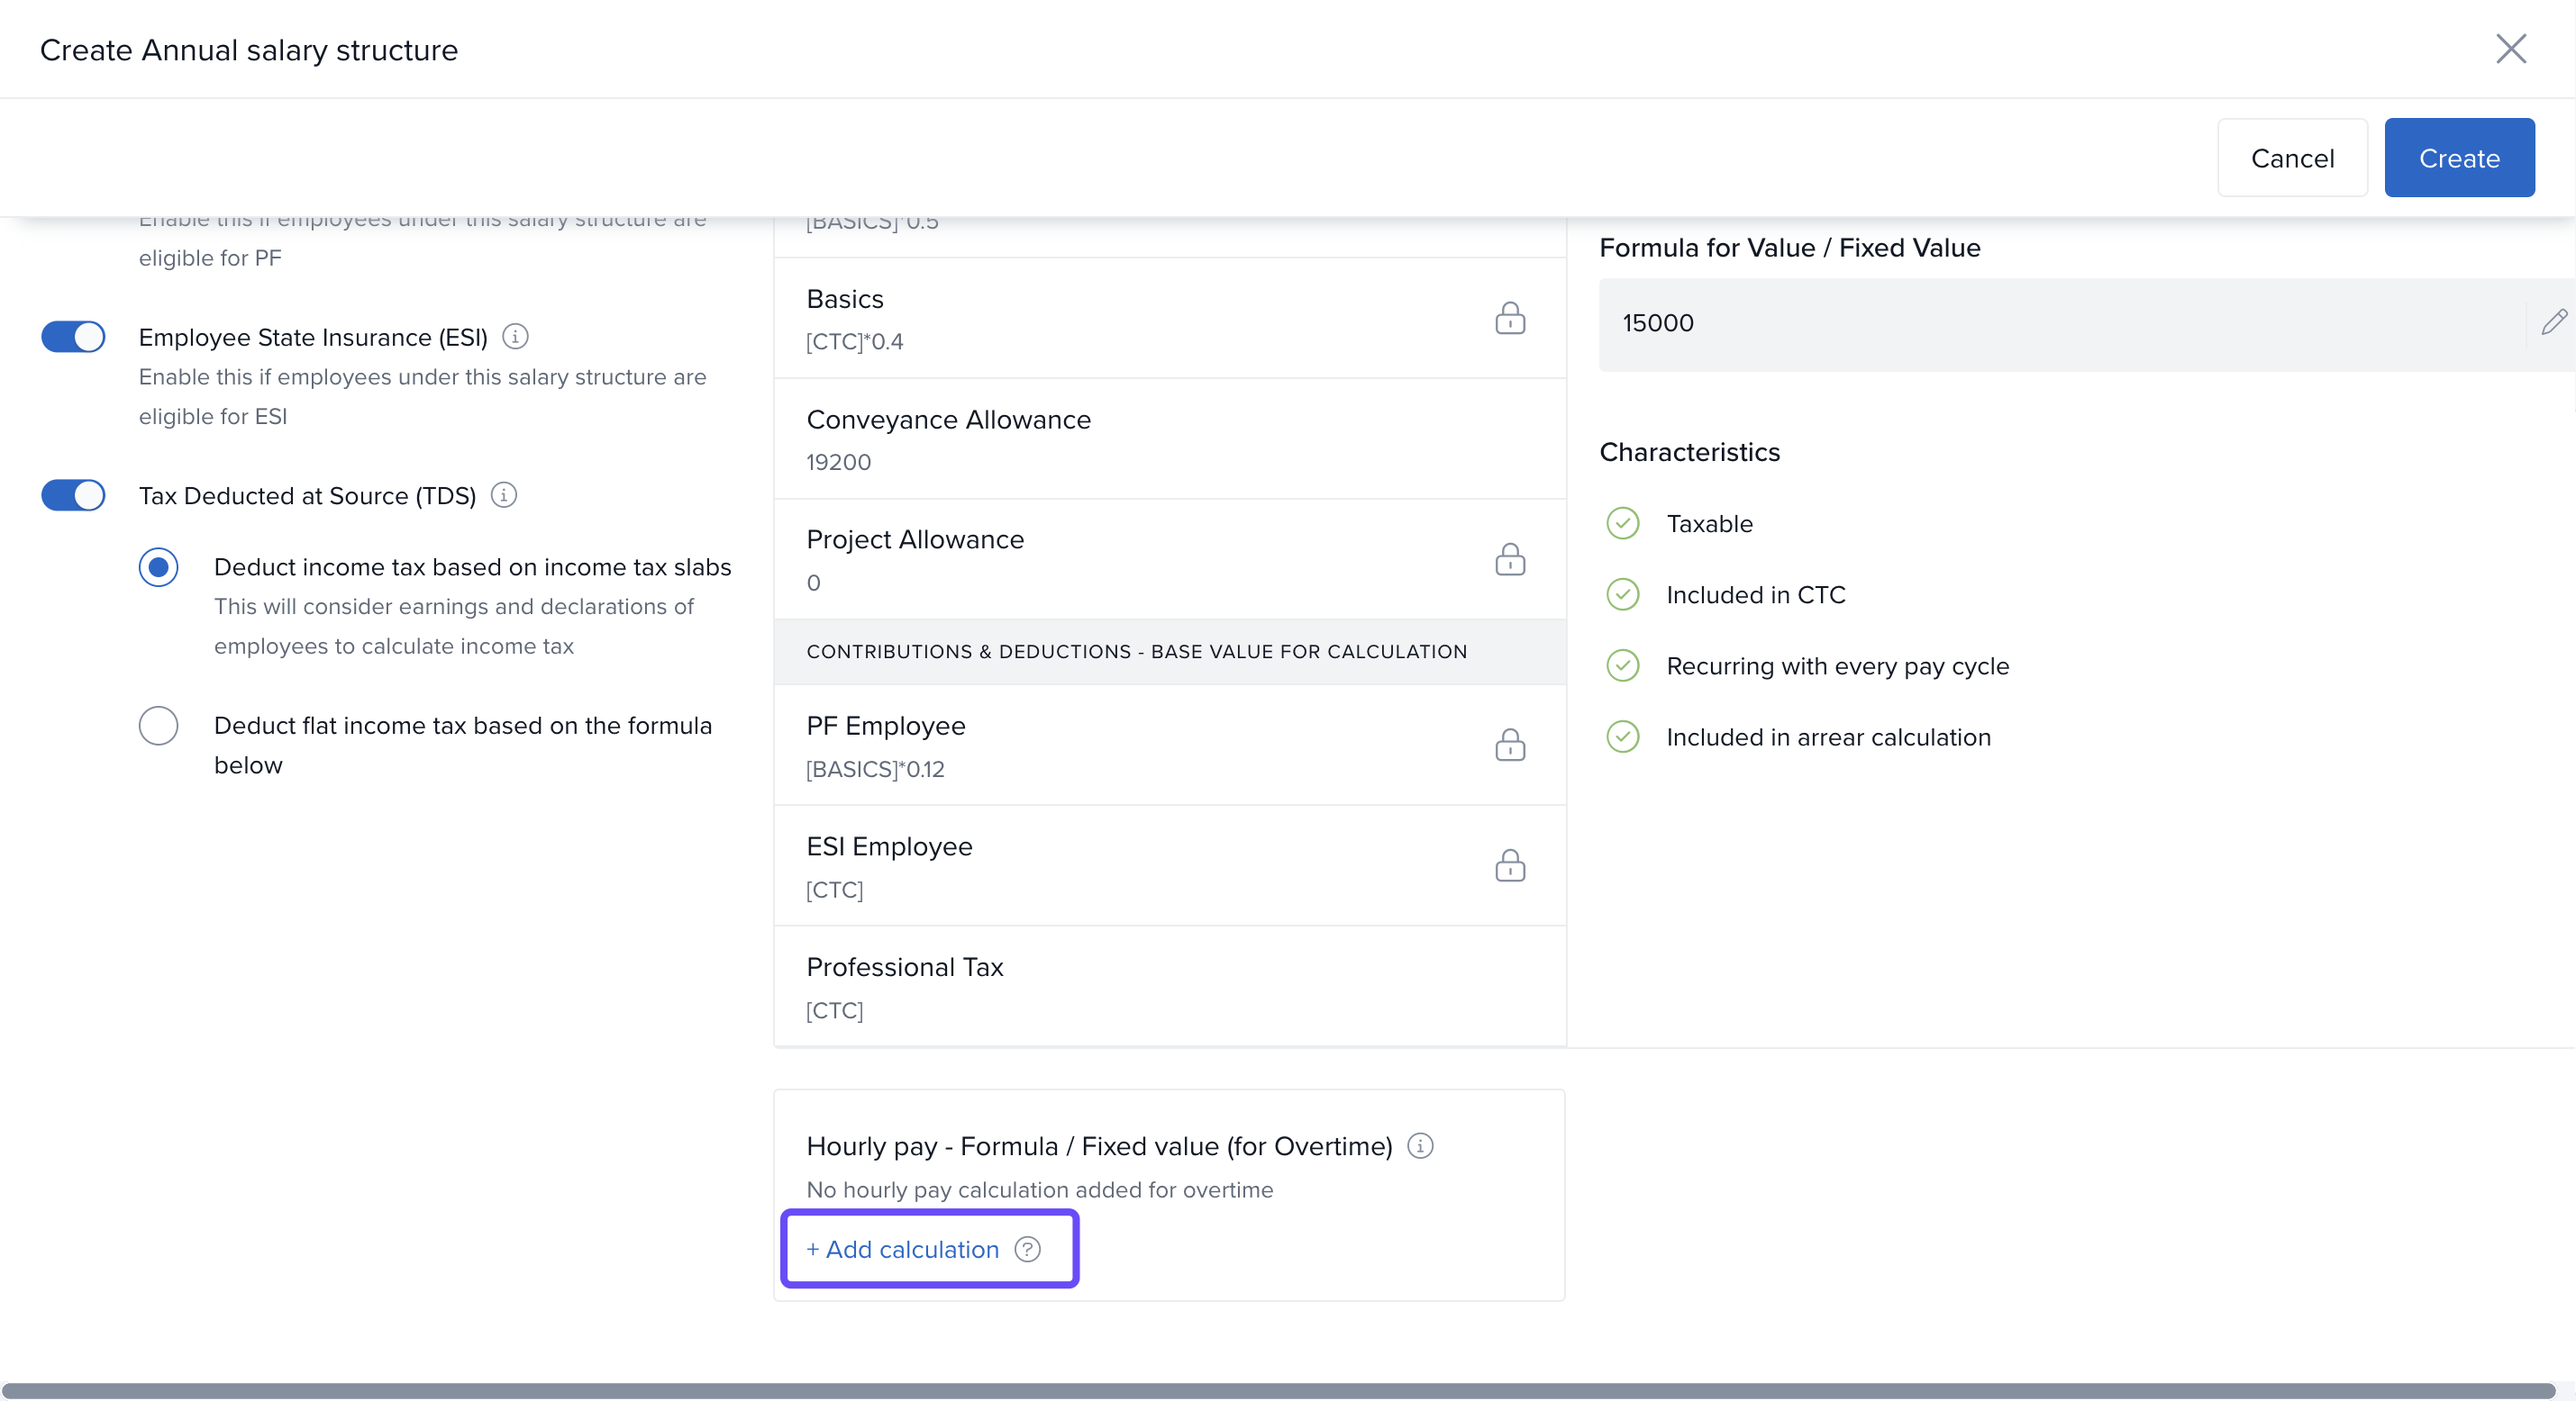Open info icon next to Employee State Insurance
Image resolution: width=2576 pixels, height=1401 pixels.
click(515, 337)
